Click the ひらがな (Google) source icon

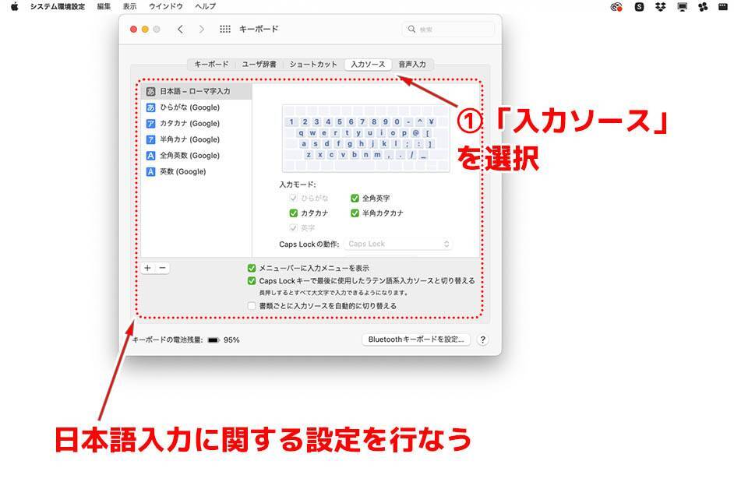[150, 107]
